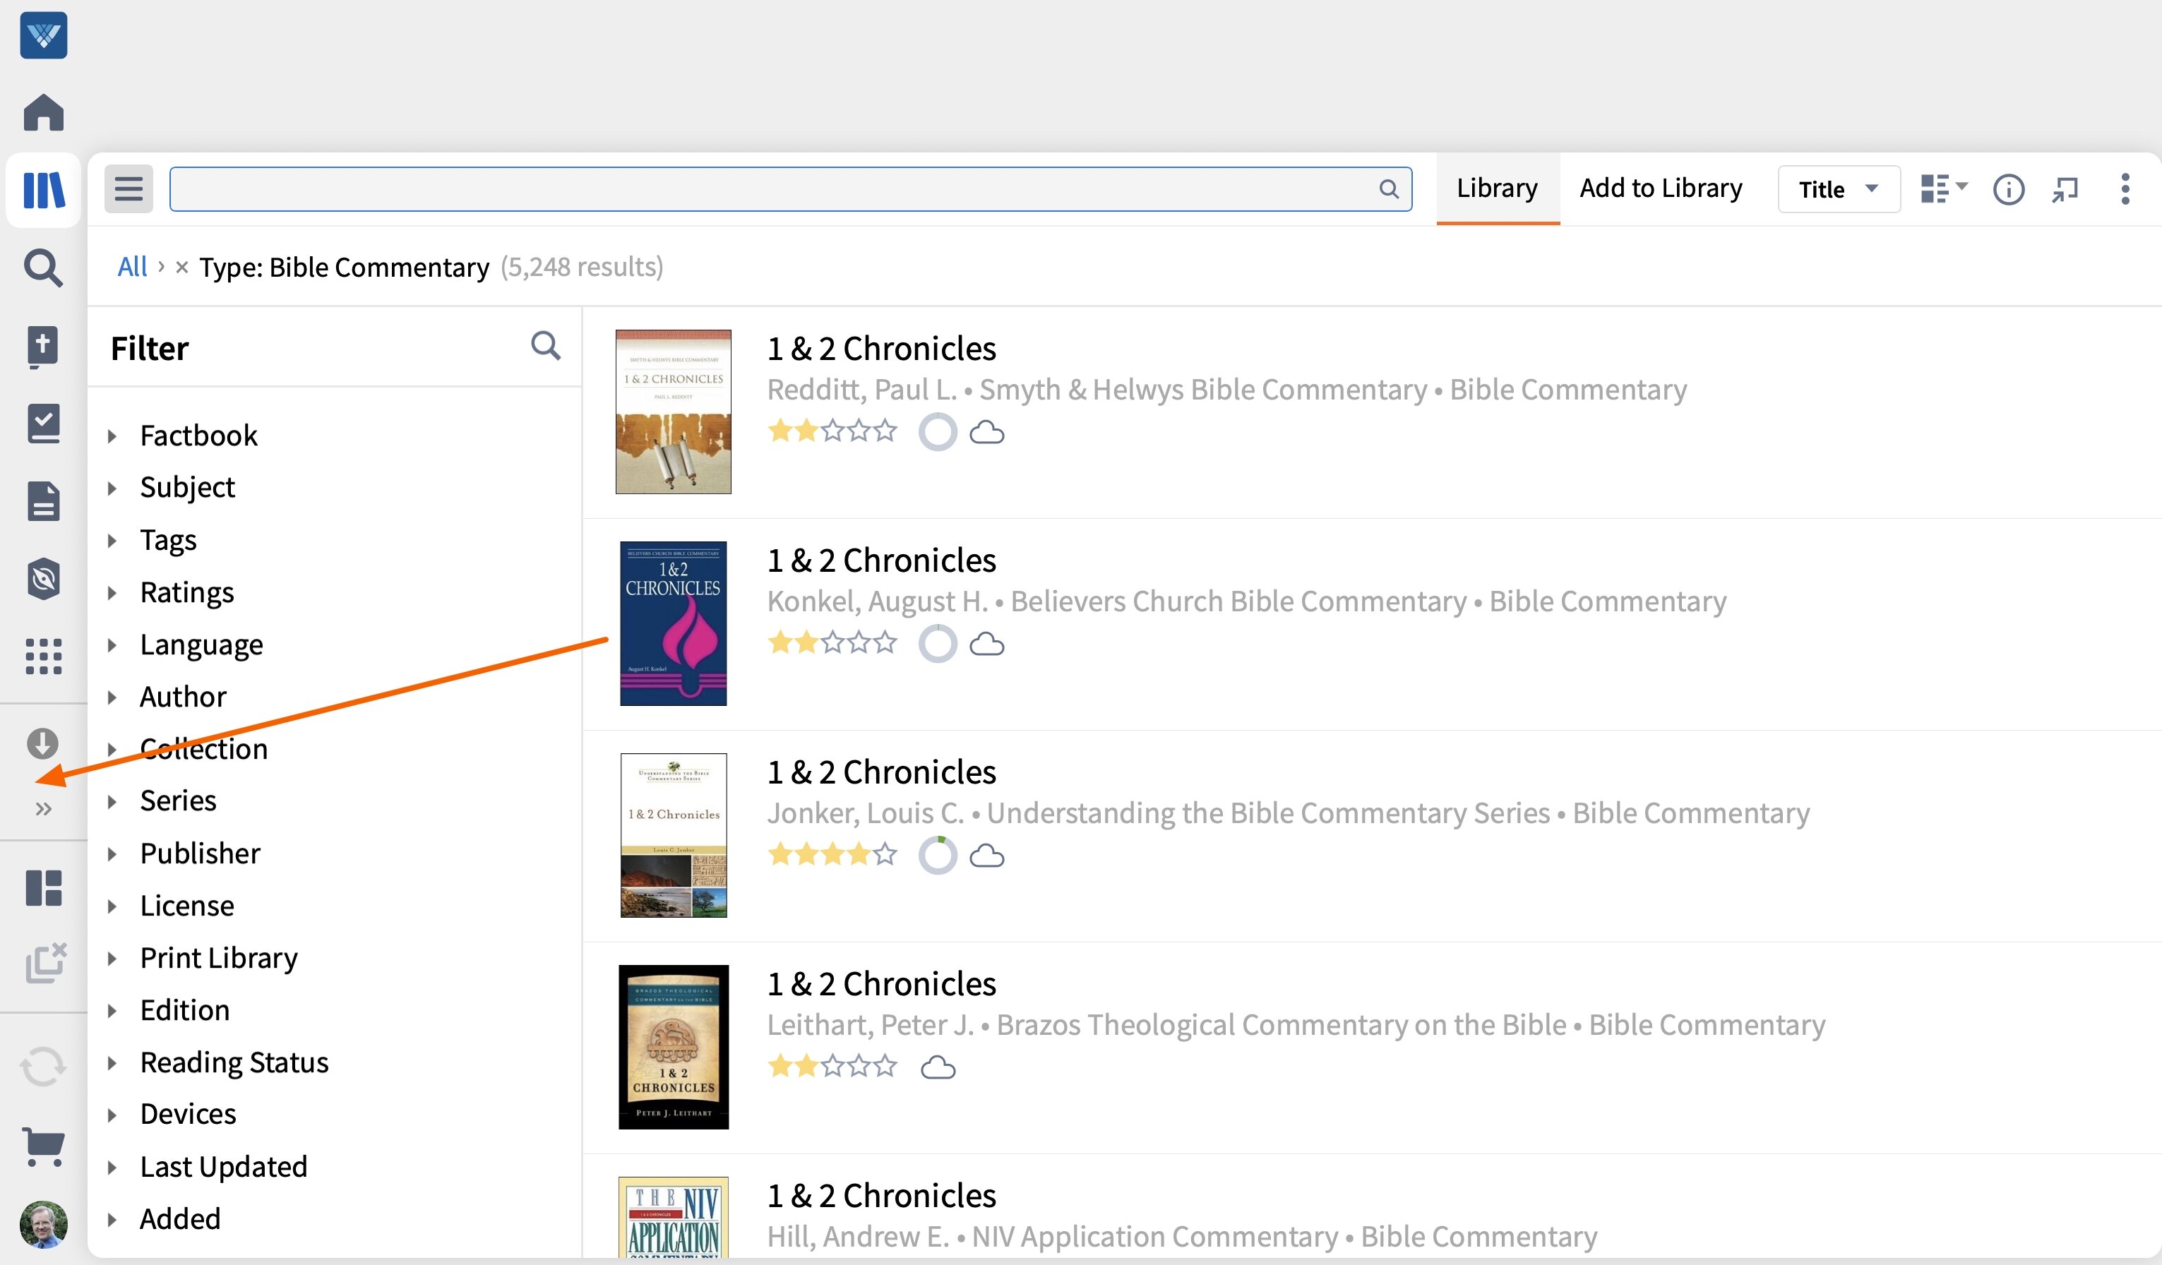Open the Home page icon
Screen dimensions: 2162x1265
tap(43, 112)
